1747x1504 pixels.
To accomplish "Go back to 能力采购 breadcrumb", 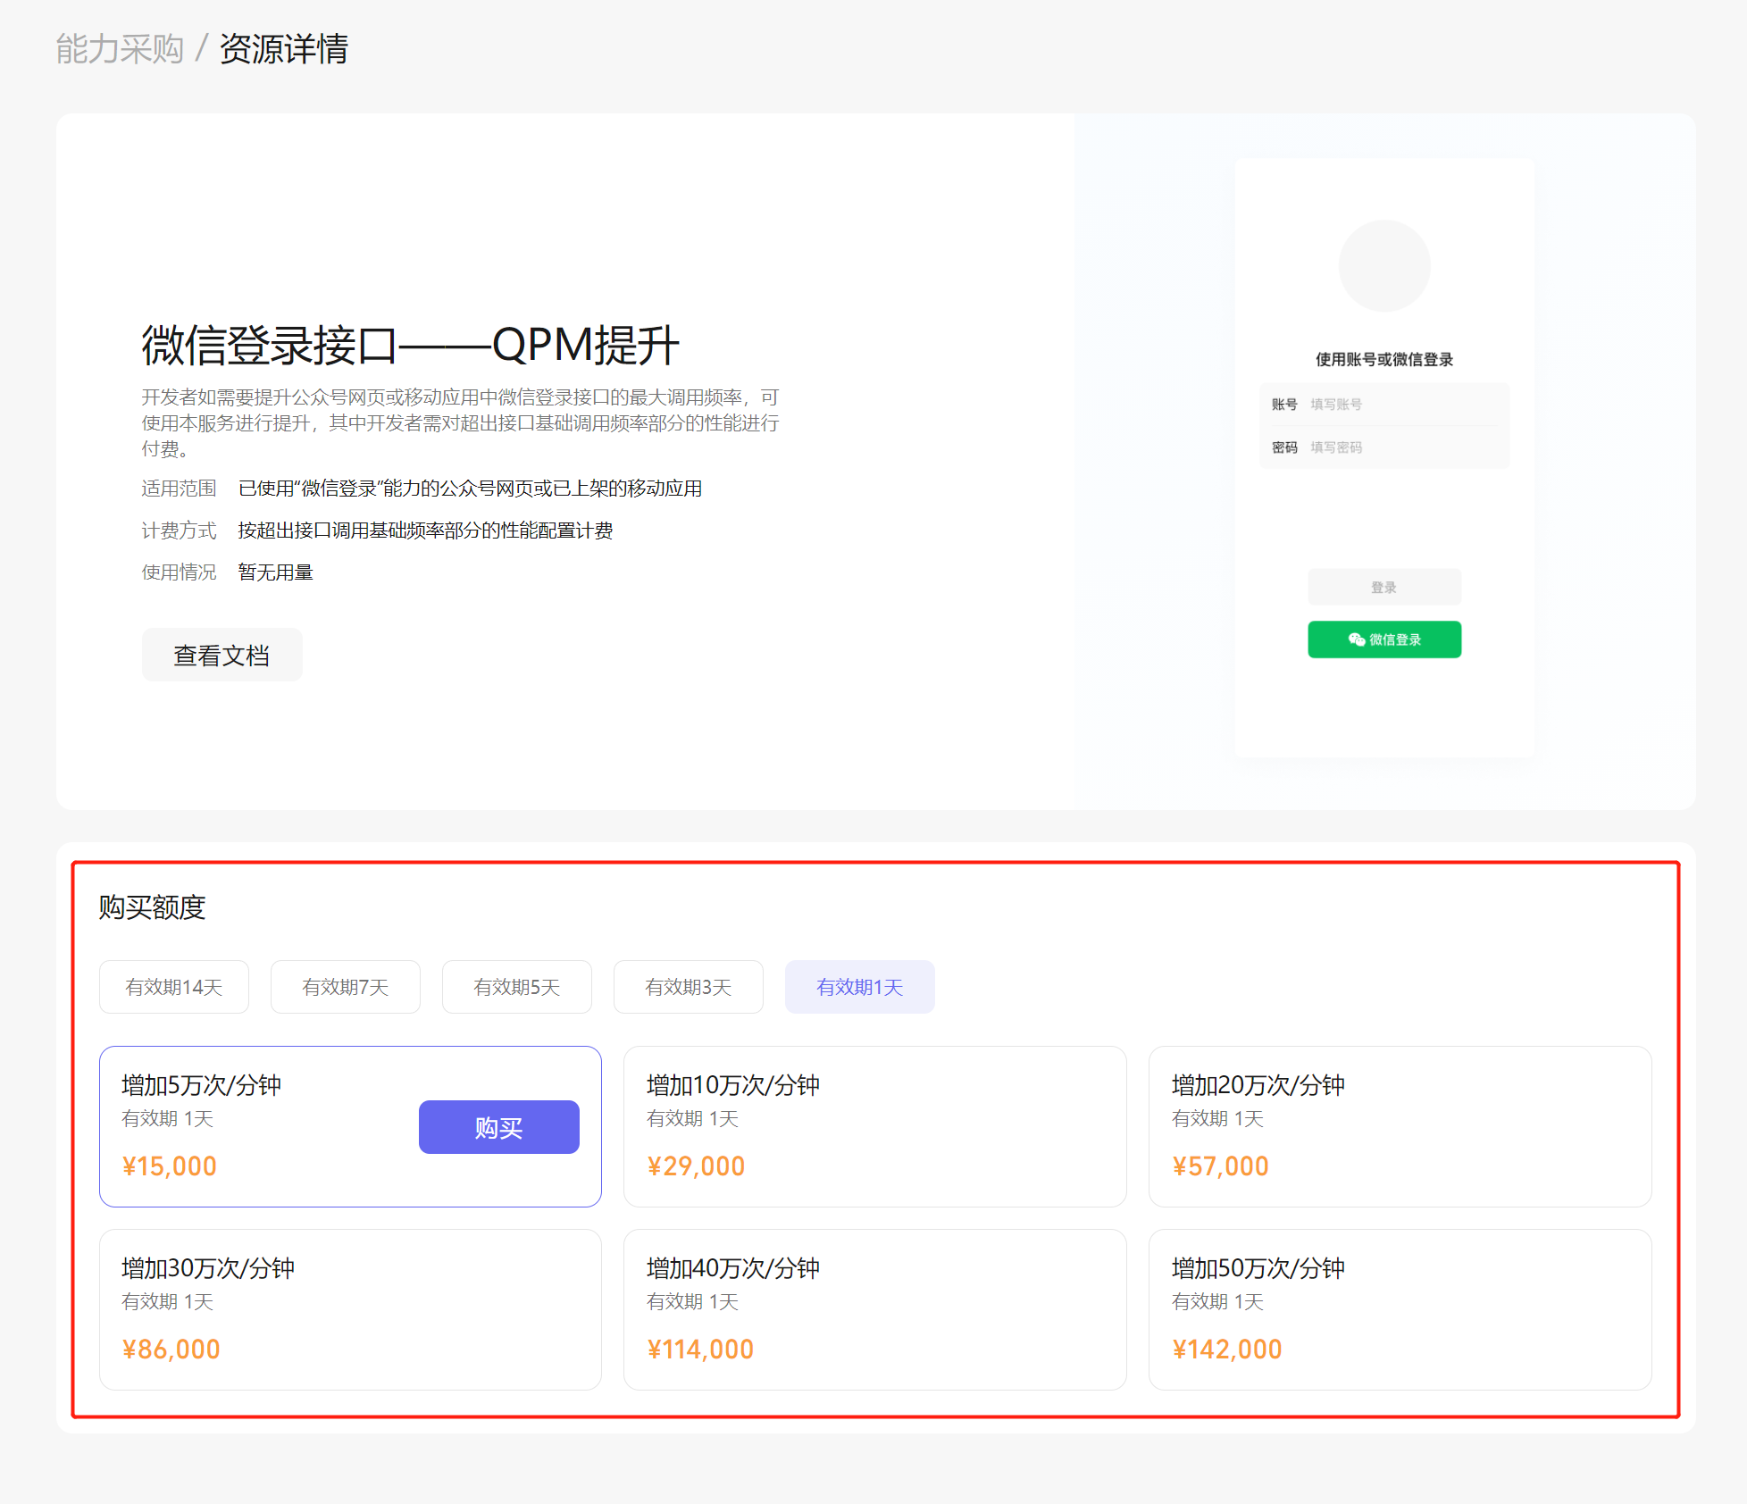I will pos(120,48).
